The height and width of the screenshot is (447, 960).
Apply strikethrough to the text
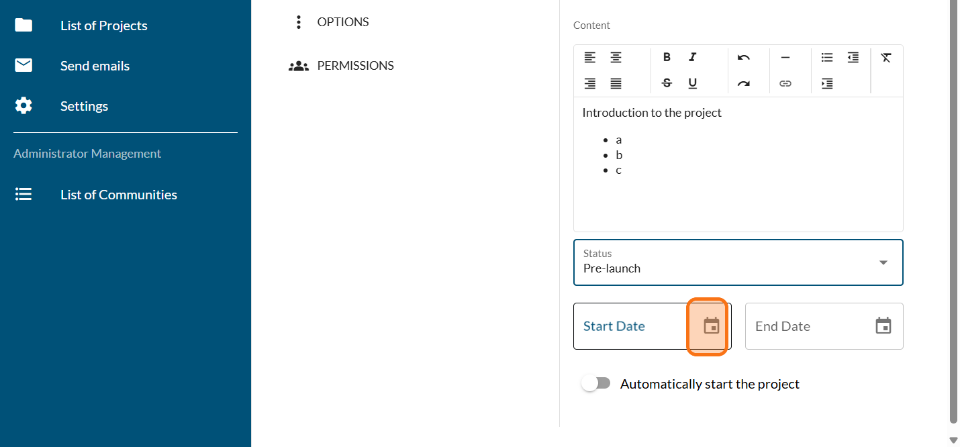pos(667,83)
